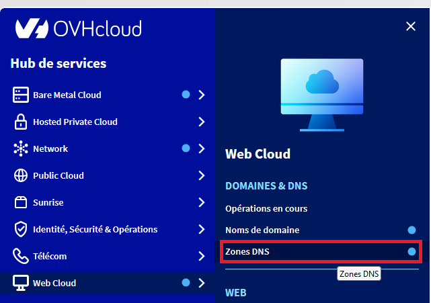Screen dimensions: 431x303
Task: Open the Télécom menu entry
Action: point(107,256)
